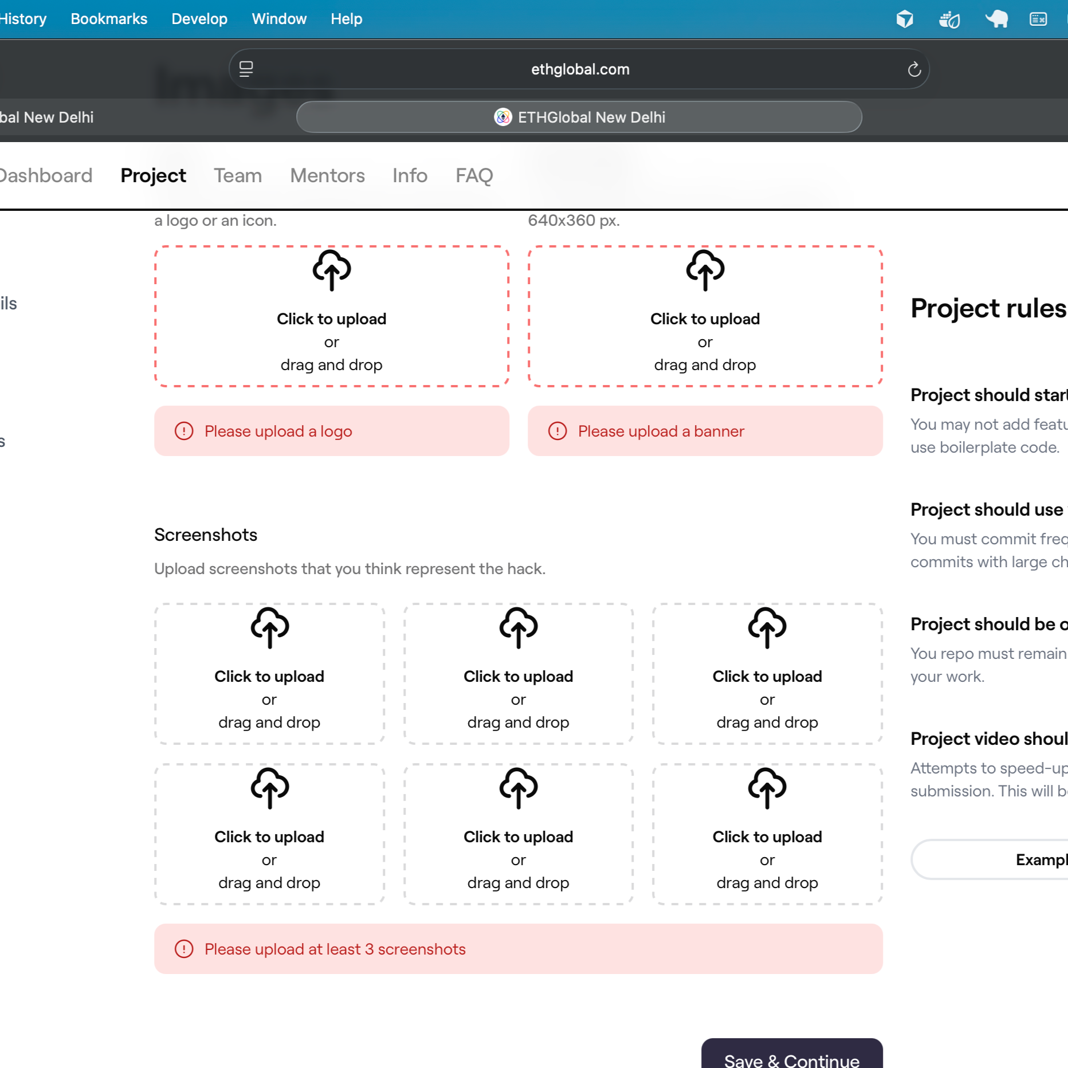Click the 'Project rules' heading
Screen dimensions: 1068x1068
989,308
